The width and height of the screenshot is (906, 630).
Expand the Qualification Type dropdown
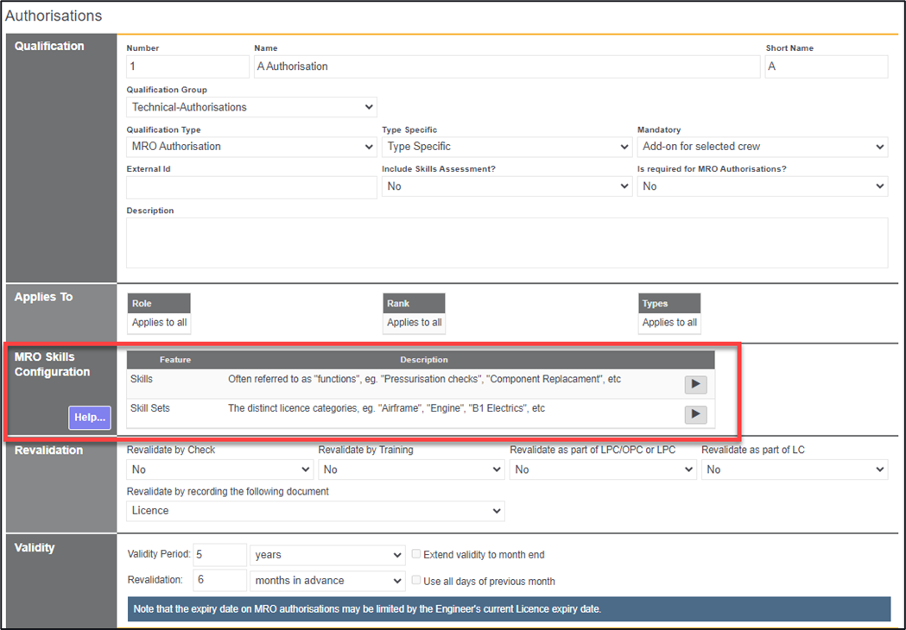(x=251, y=147)
